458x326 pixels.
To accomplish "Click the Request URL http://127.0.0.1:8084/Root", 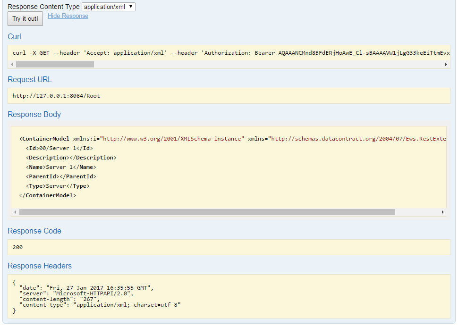I will 56,96.
